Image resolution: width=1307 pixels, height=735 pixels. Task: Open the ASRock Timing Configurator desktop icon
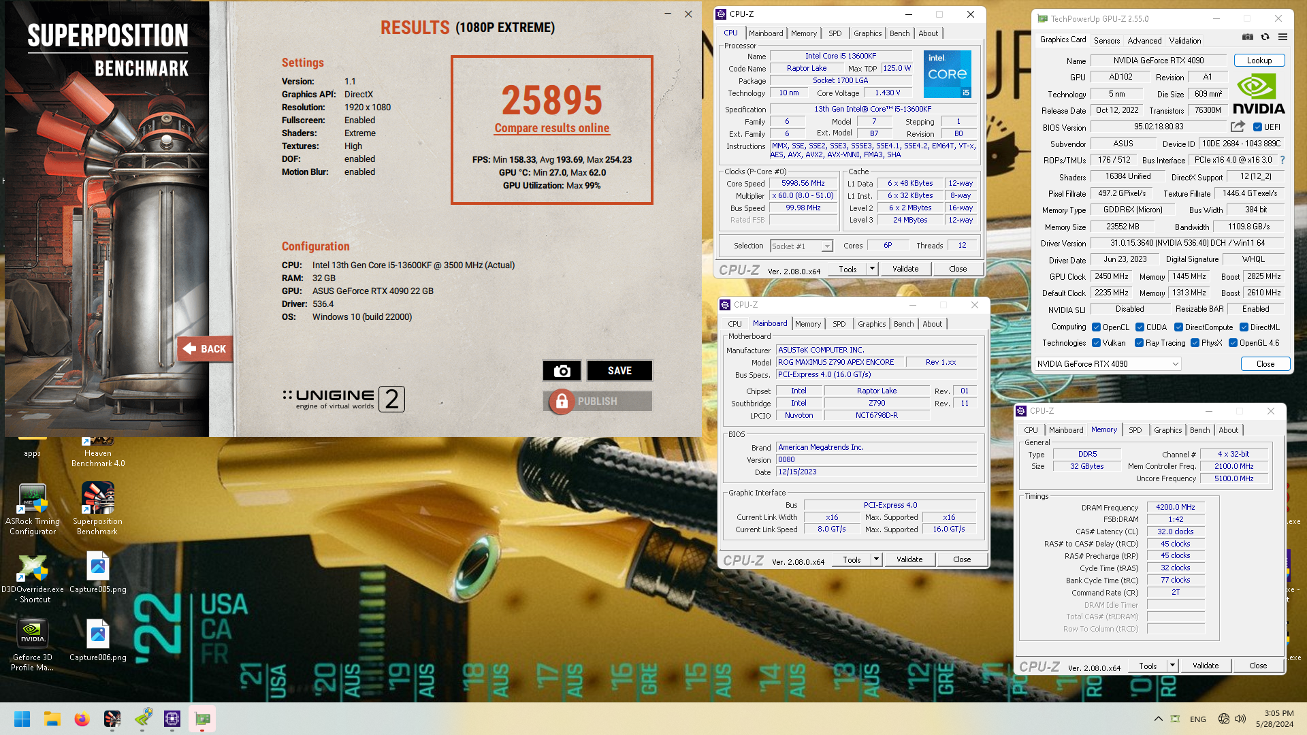[x=33, y=508]
